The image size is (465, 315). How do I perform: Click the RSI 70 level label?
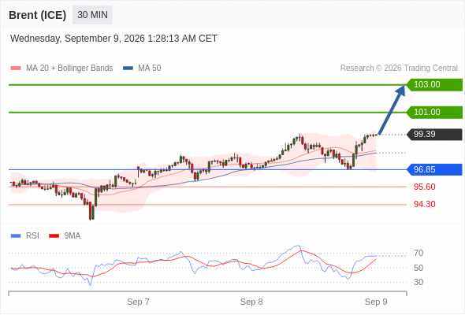[x=418, y=253]
